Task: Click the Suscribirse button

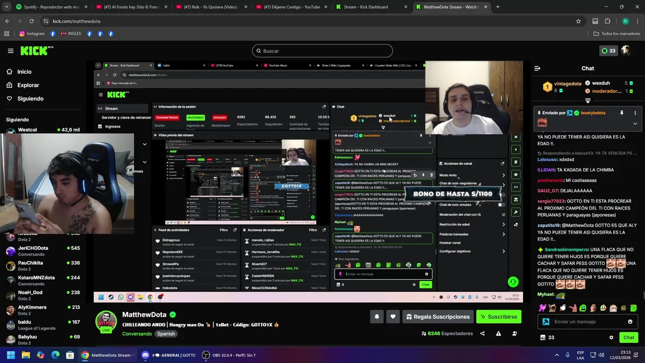Action: [x=498, y=317]
